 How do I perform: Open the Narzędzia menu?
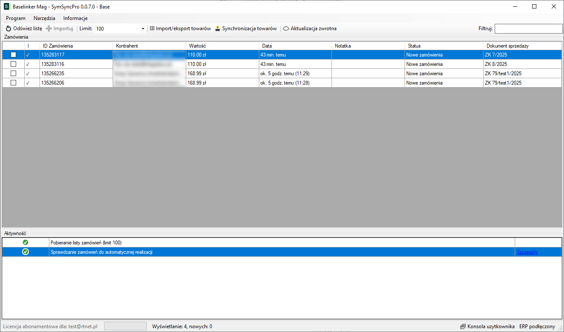point(44,18)
